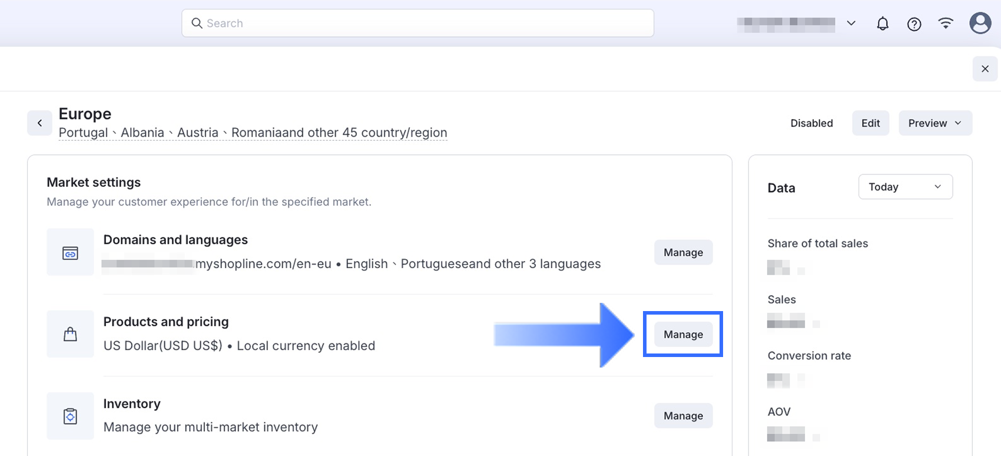Click the Products and pricing bag icon
This screenshot has height=456, width=1001.
pyautogui.click(x=70, y=335)
